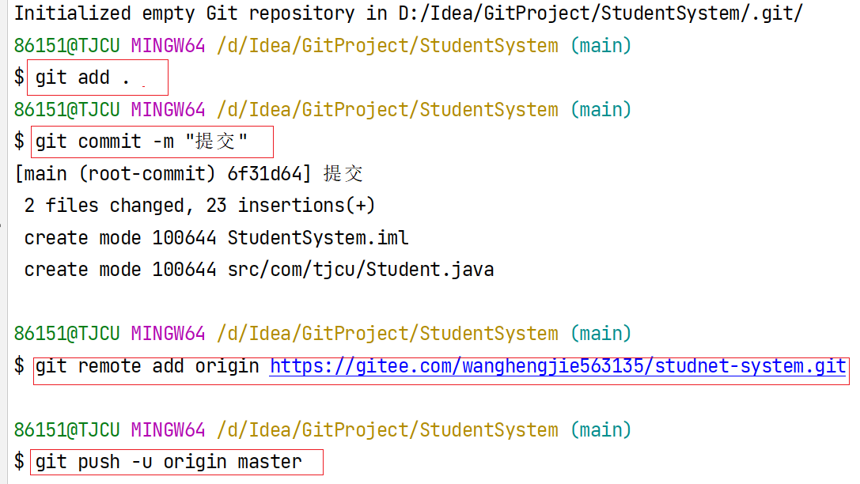
Task: Click the "git push -u origin master" command
Action: pos(169,462)
